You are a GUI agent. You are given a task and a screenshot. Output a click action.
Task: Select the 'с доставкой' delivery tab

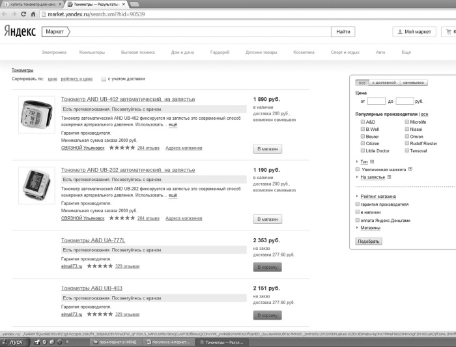384,83
